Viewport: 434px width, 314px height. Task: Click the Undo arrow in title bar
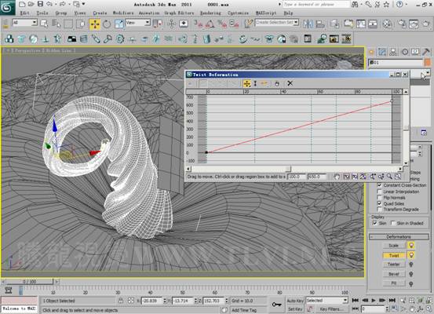click(x=49, y=4)
